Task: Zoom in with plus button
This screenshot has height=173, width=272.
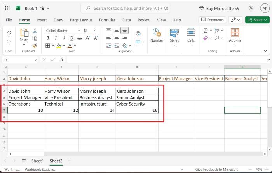Action: tap(267, 169)
